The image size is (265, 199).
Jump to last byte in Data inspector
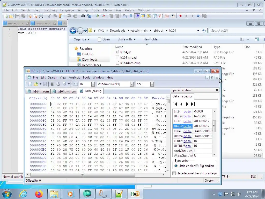pyautogui.click(x=193, y=104)
